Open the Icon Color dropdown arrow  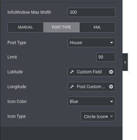112,102
